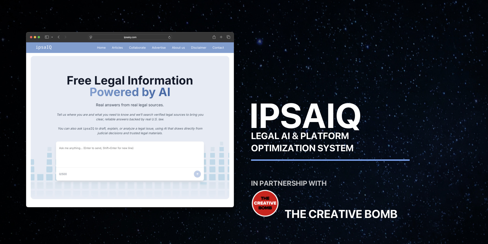488x244 pixels.
Task: Open the Home menu item
Action: pyautogui.click(x=101, y=48)
